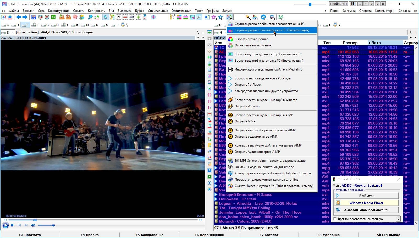The width and height of the screenshot is (419, 238).
Task: Open the left panel drive E dropdown
Action: coord(8,32)
